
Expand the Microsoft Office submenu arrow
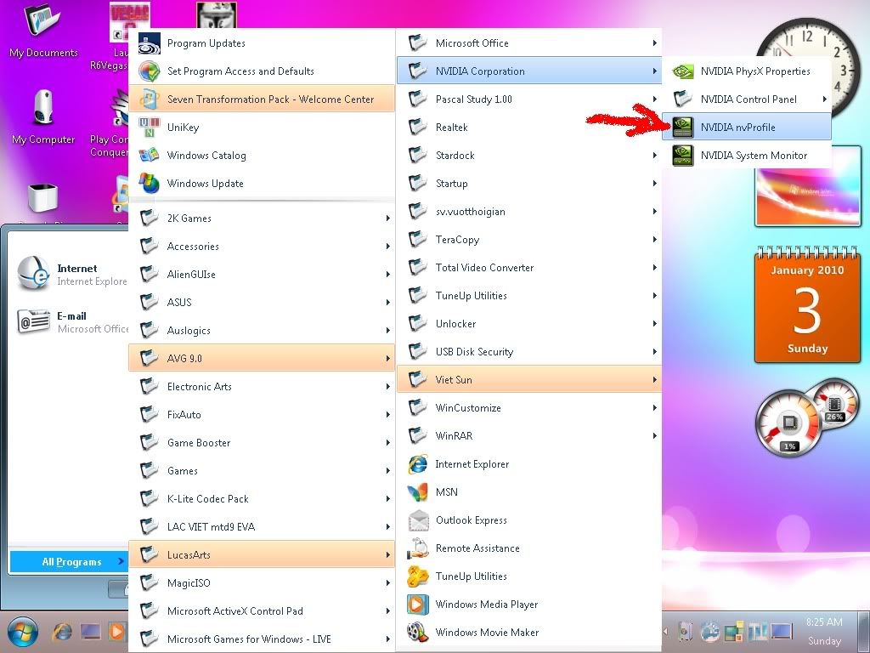(655, 43)
